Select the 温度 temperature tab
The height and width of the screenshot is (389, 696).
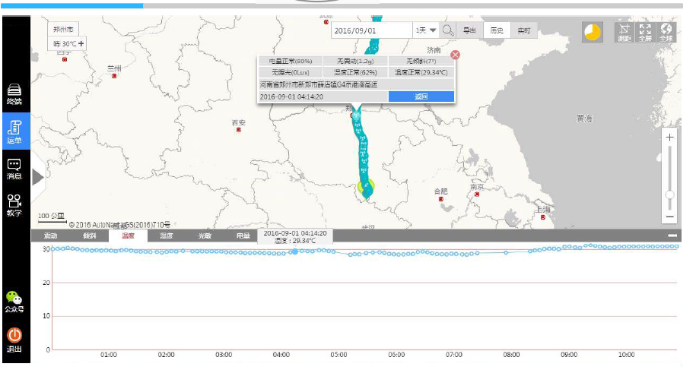point(128,236)
